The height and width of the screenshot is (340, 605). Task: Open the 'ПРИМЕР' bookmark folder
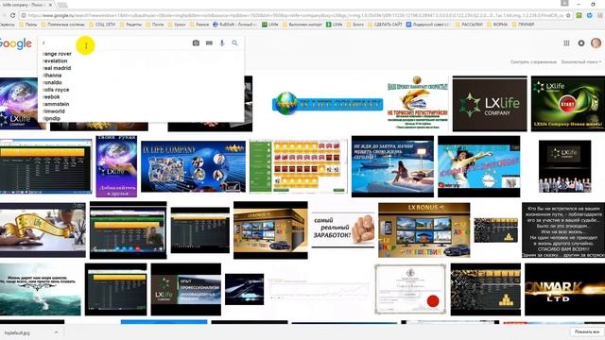coord(523,25)
